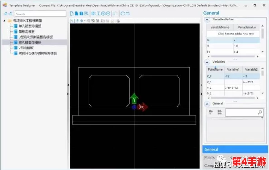Click the -H-2*T1 cell in row P_3
The width and height of the screenshot is (269, 170).
(251, 93)
